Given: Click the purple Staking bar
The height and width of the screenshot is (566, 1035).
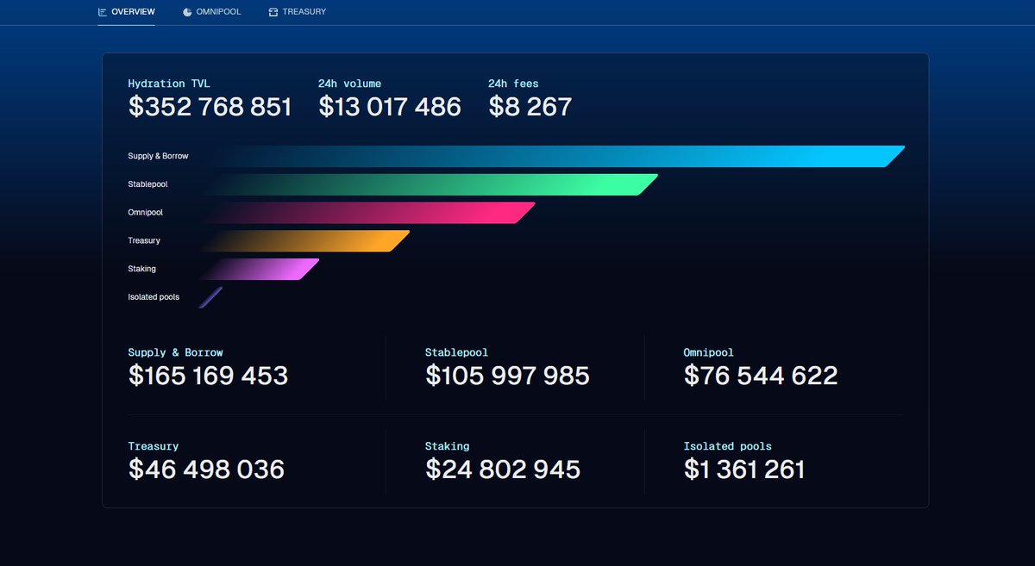Looking at the screenshot, I should point(259,270).
